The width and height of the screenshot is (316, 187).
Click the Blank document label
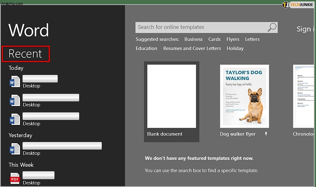pyautogui.click(x=165, y=134)
